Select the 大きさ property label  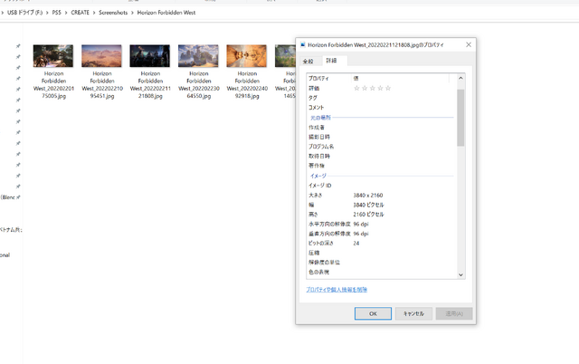pyautogui.click(x=316, y=195)
